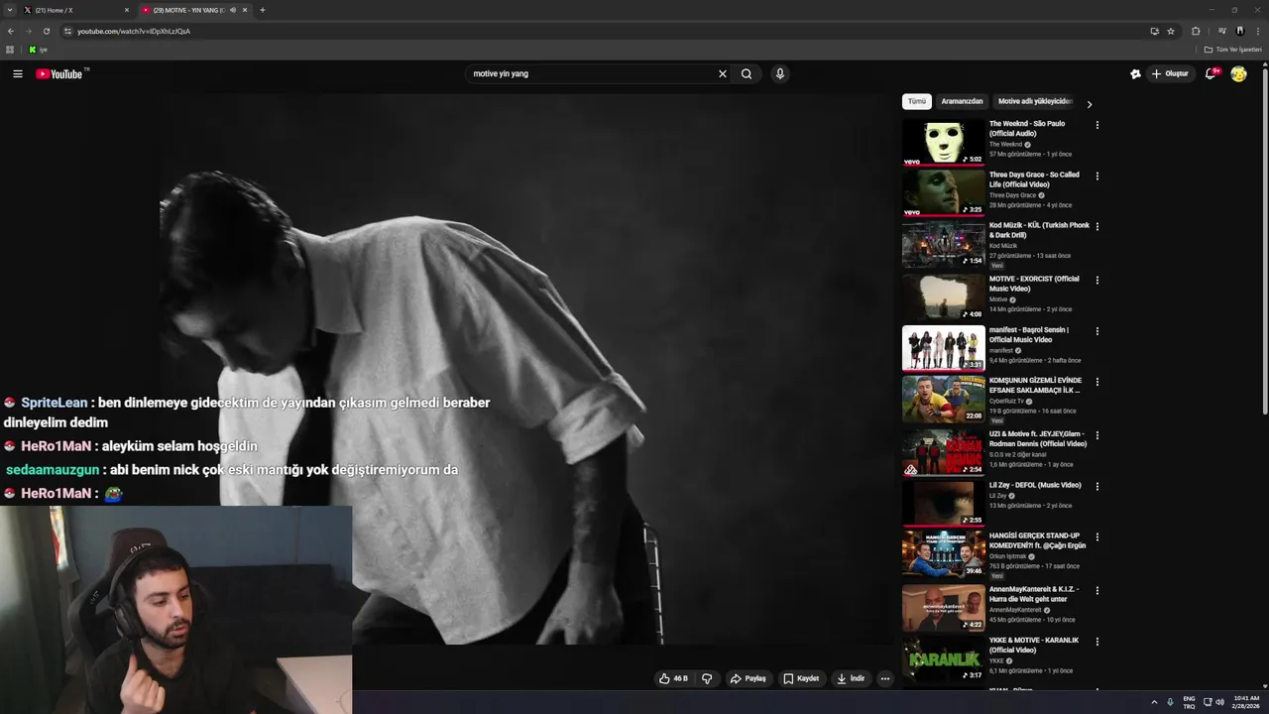1269x714 pixels.
Task: Open Tüm Yer İşaretleri bookmarks folder
Action: 1232,50
